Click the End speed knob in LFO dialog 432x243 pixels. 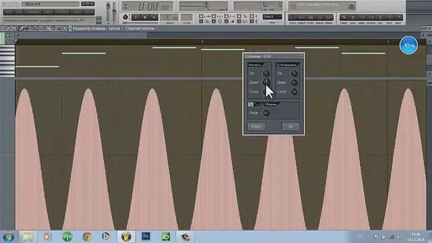click(294, 92)
